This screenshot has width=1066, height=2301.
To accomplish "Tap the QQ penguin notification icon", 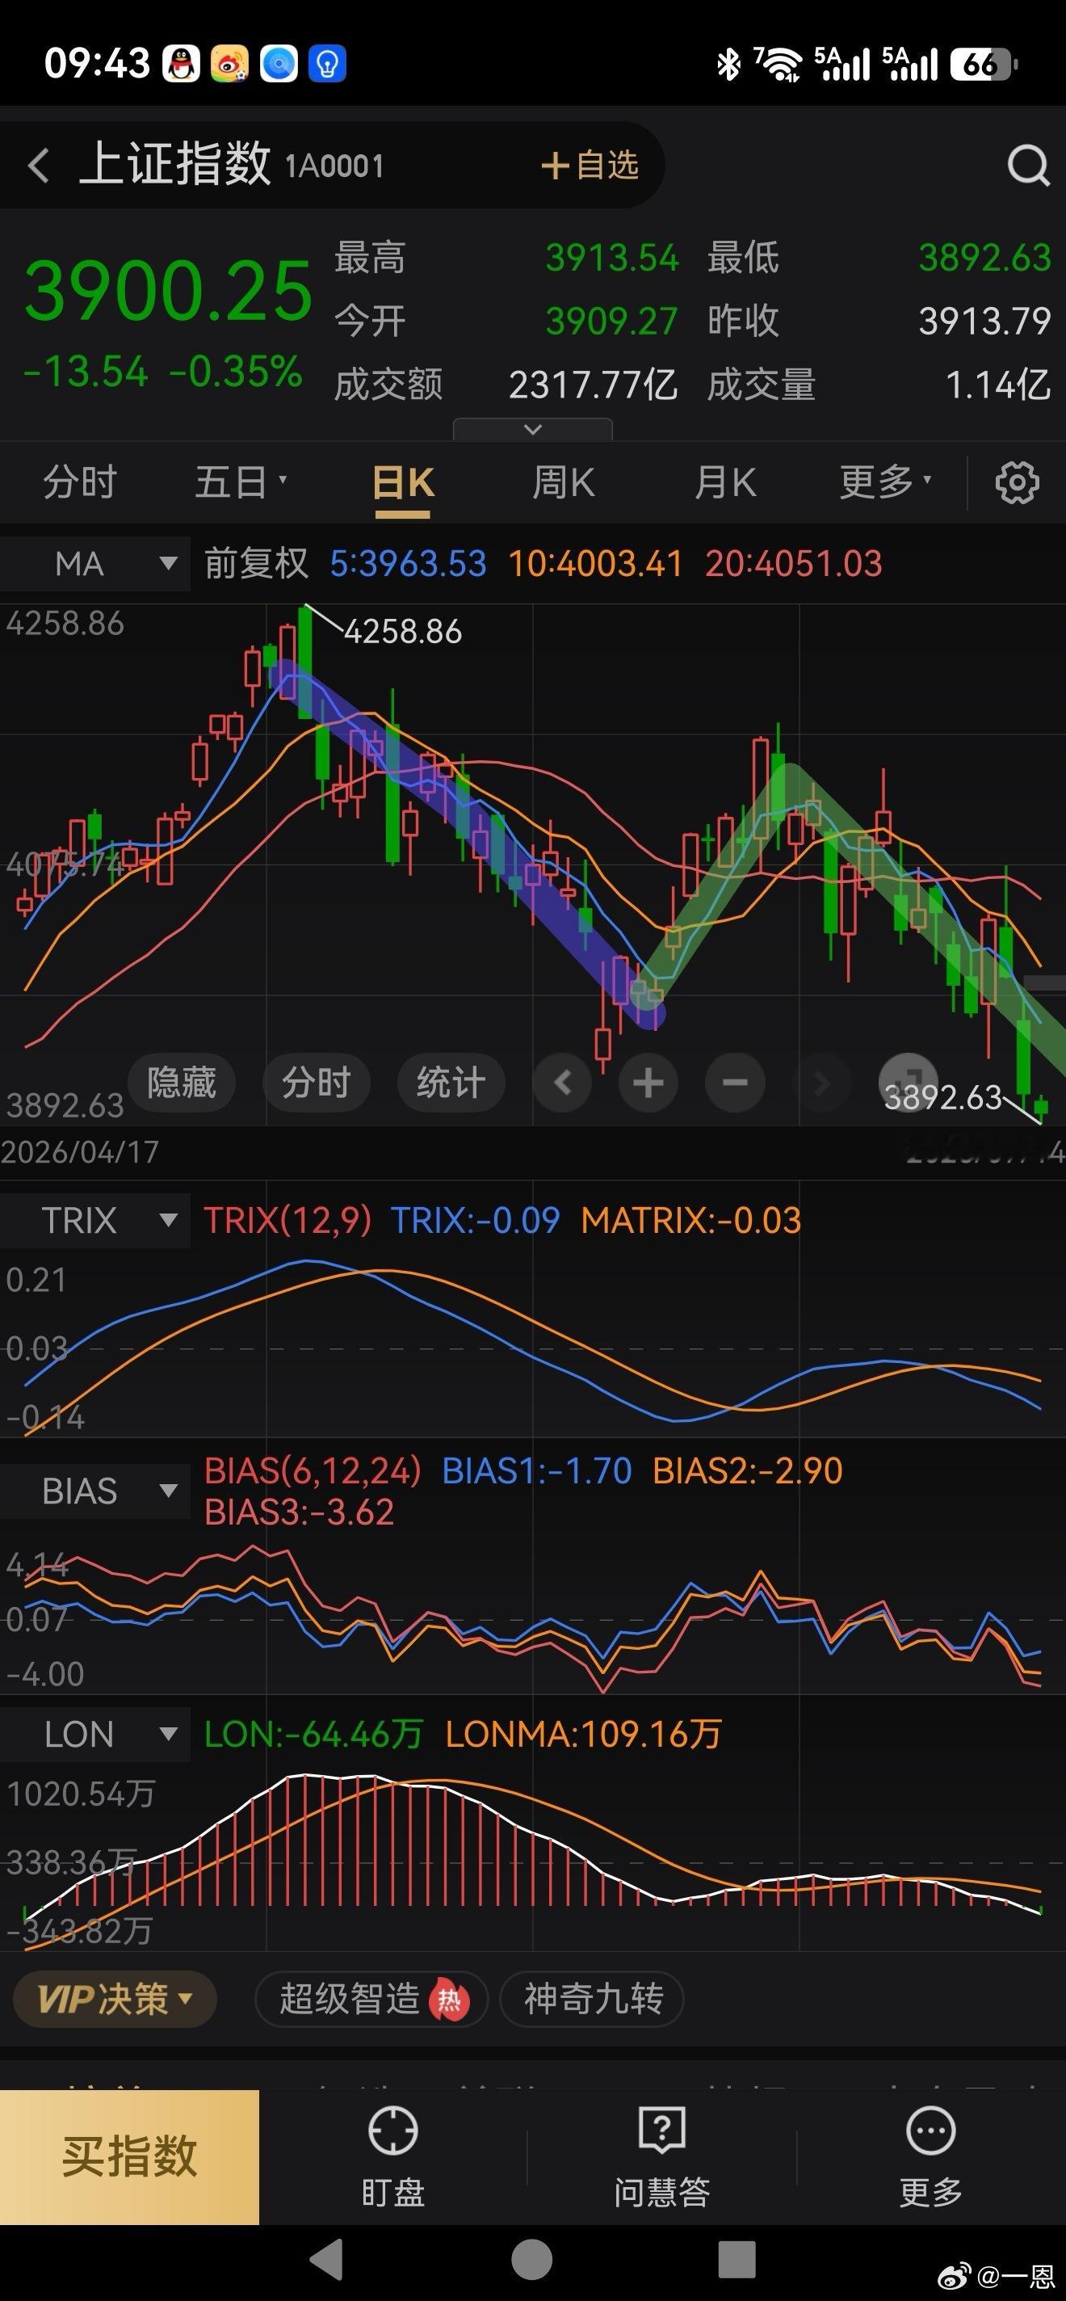I will pyautogui.click(x=181, y=65).
